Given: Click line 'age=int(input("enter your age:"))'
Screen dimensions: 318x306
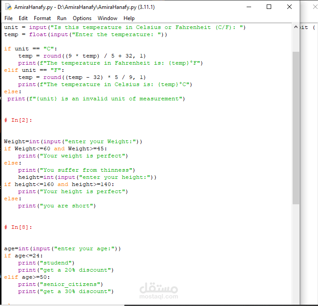Looking at the screenshot, I should (x=62, y=248).
